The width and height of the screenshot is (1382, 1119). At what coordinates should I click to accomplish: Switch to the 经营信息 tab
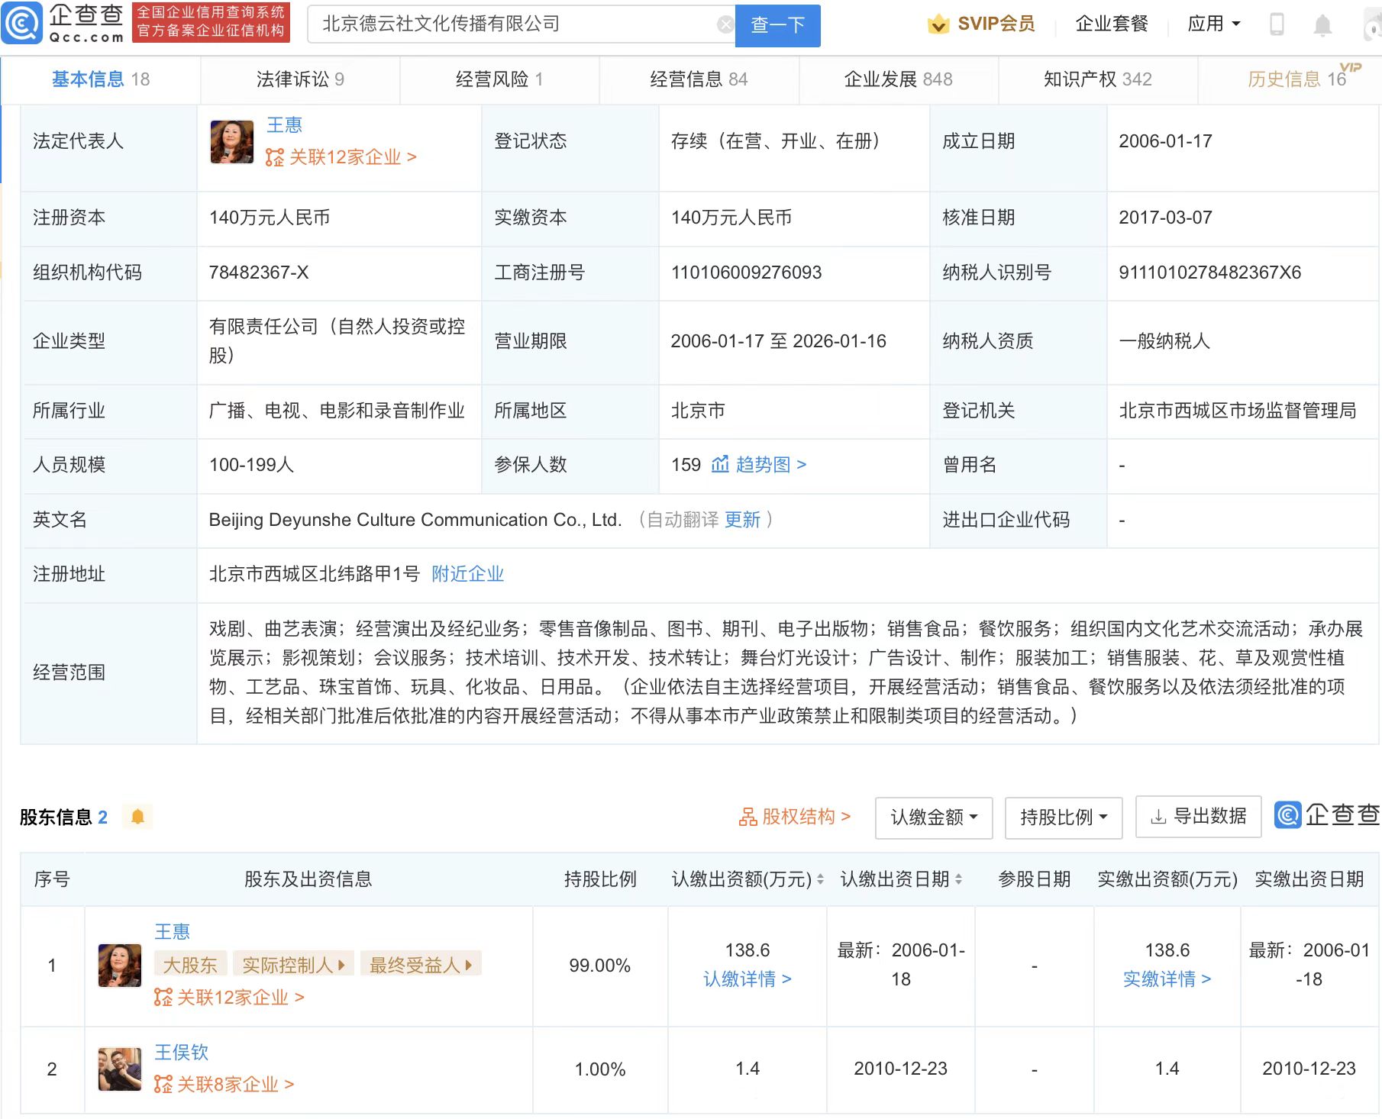(x=699, y=79)
